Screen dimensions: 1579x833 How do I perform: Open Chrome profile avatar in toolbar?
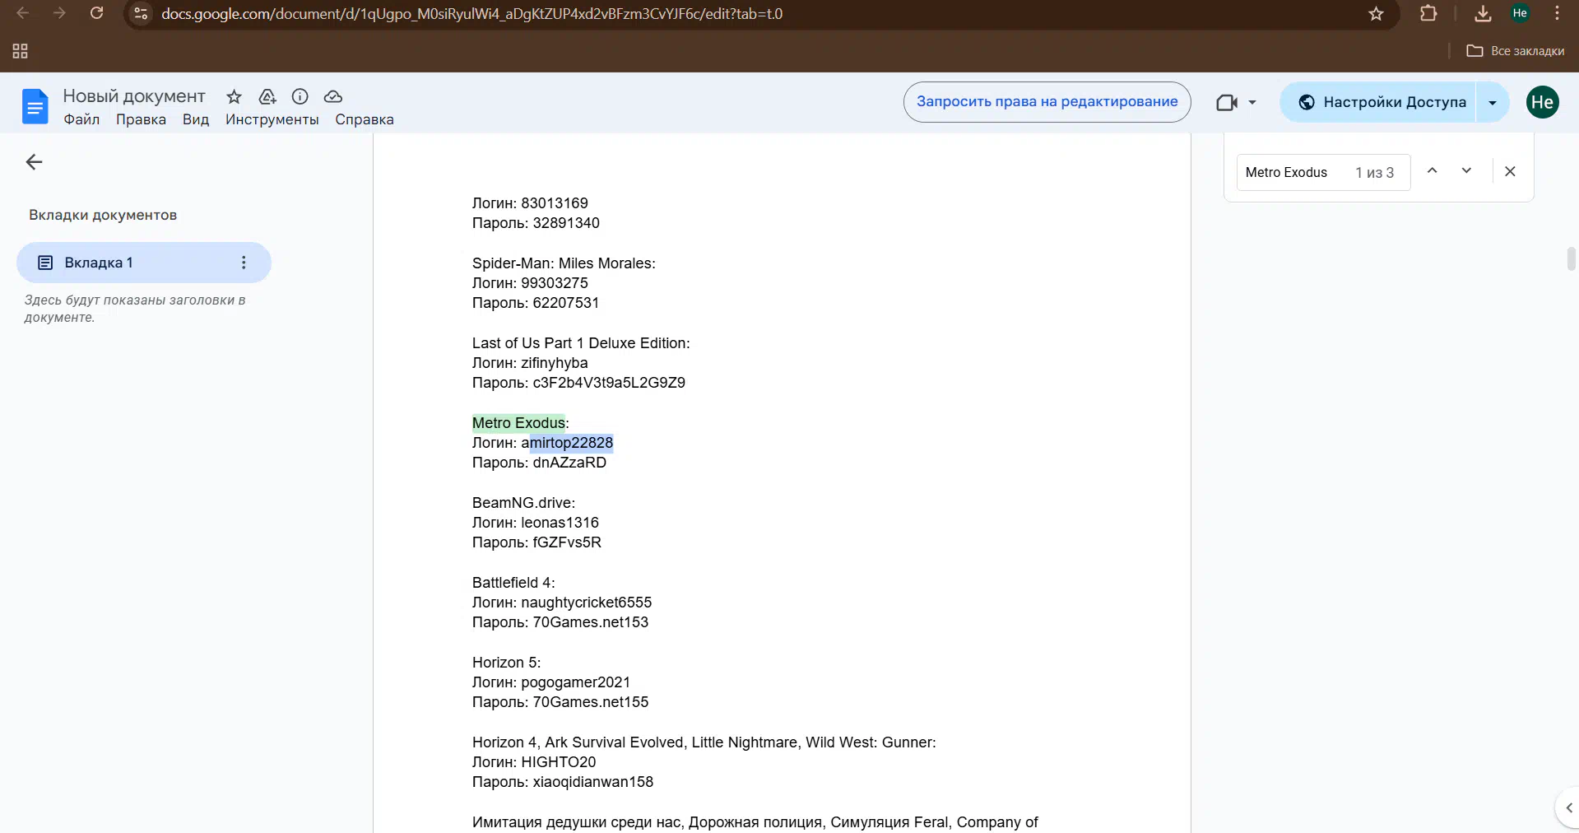point(1520,13)
